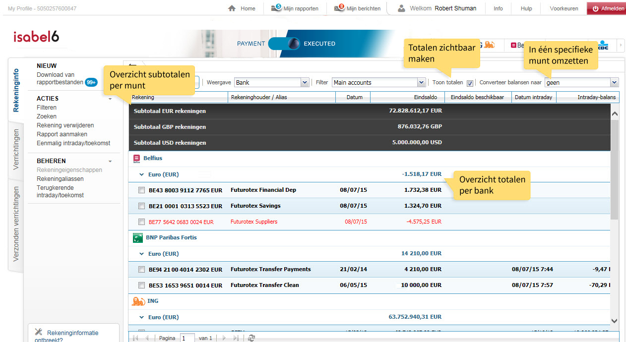The height and width of the screenshot is (342, 626).
Task: Select the Futurotex Transfer Clean account checkbox
Action: 142,285
